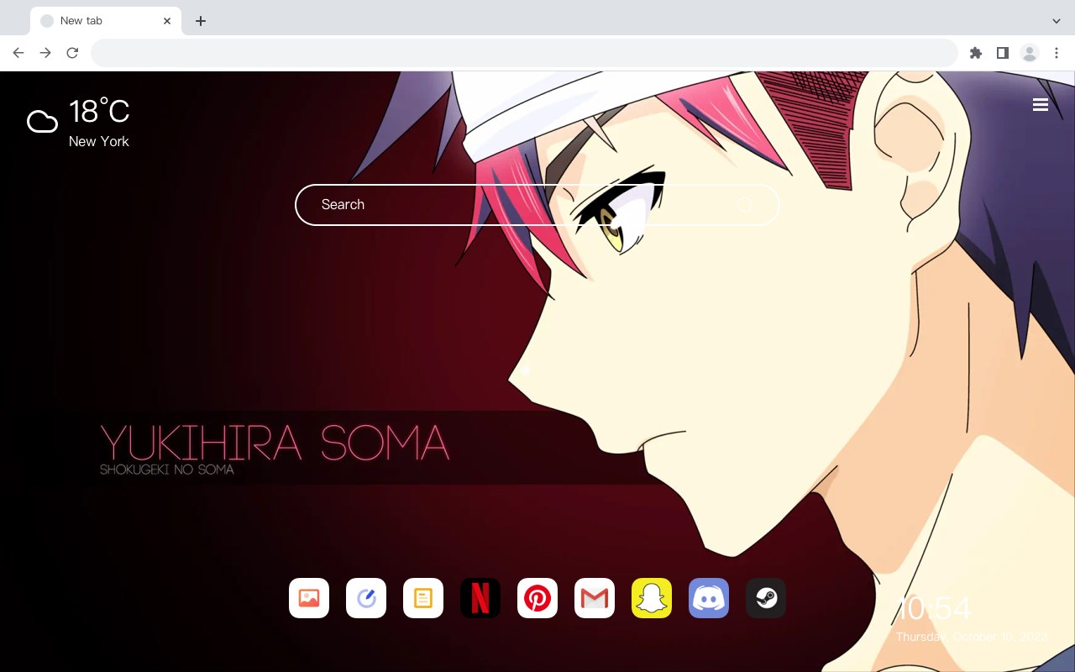Toggle the browser side panel
Viewport: 1075px width, 672px height.
[x=1002, y=53]
